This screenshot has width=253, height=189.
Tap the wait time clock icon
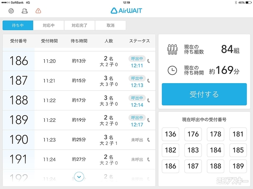tap(172, 70)
